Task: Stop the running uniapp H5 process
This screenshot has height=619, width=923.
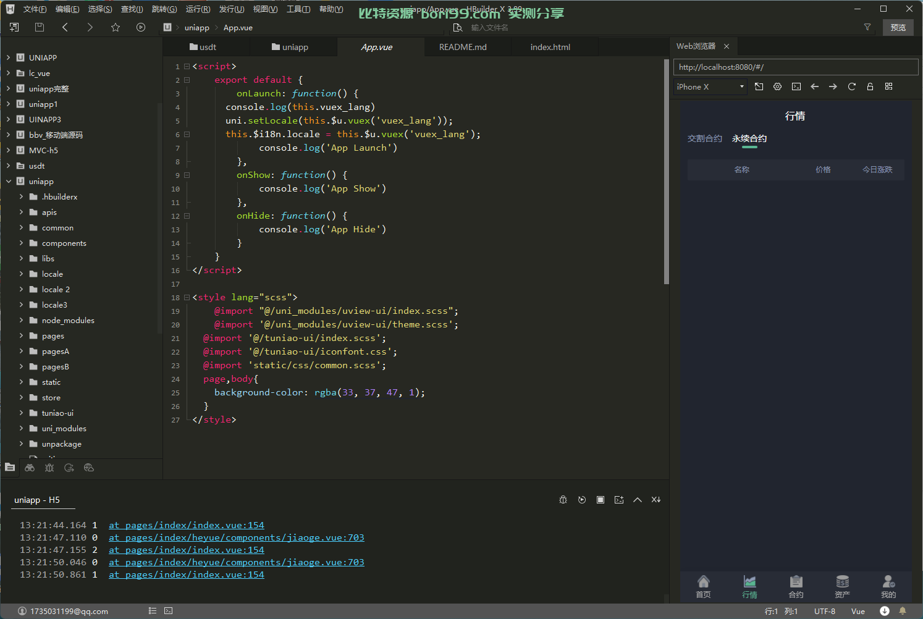Action: (601, 500)
